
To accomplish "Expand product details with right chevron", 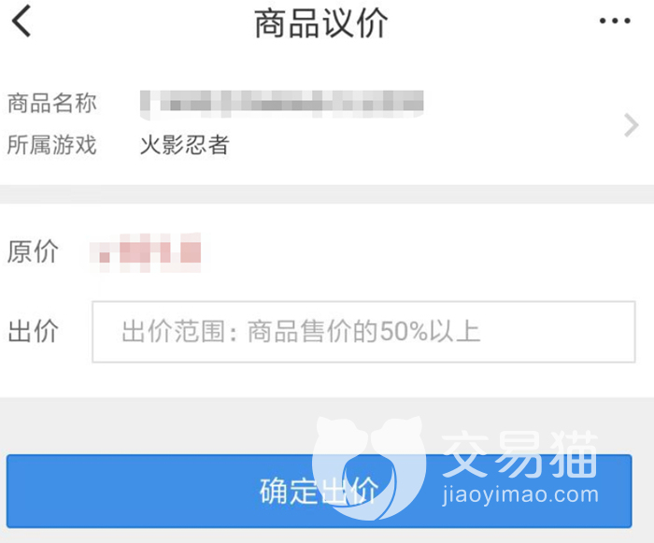I will [631, 125].
